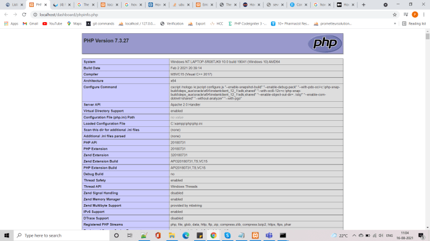
Task: Click the PHP logo in the header
Action: click(x=325, y=43)
